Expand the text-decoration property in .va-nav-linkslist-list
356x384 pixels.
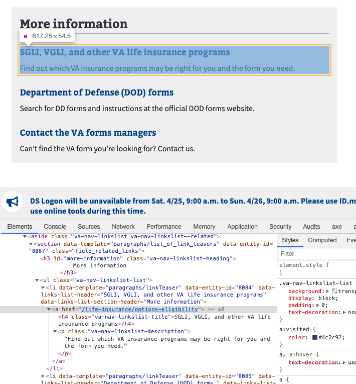click(x=344, y=312)
